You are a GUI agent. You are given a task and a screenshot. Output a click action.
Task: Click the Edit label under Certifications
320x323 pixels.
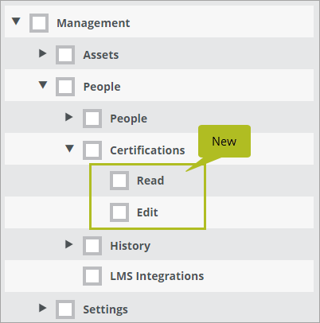tap(147, 212)
